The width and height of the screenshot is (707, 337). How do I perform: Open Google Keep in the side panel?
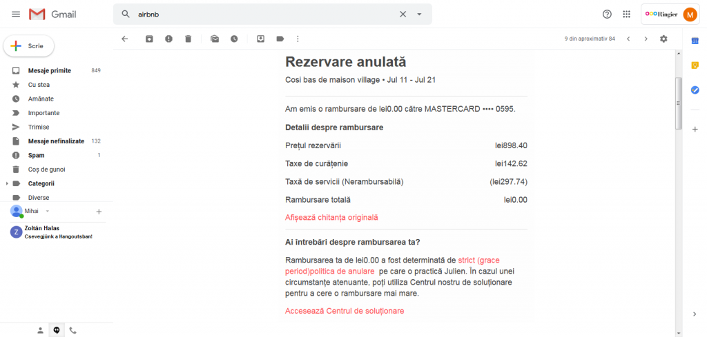[x=695, y=65]
